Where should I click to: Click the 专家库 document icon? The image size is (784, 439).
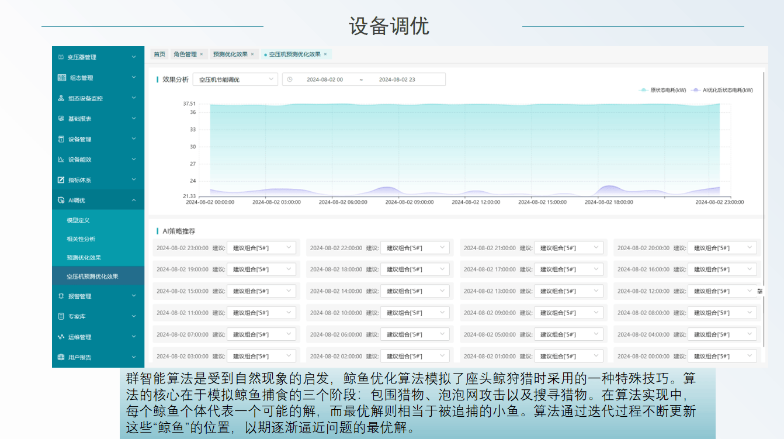coord(61,316)
